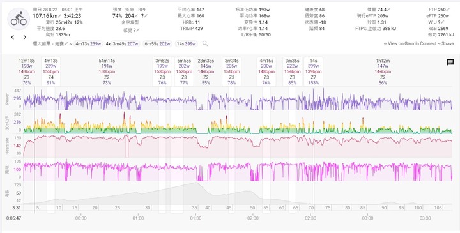The height and width of the screenshot is (233, 460).
Task: Go to next activity arrow
Action: [x=25, y=37]
